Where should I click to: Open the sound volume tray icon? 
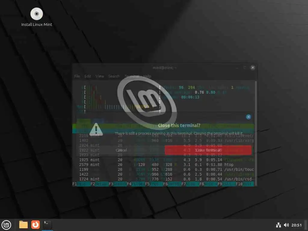pyautogui.click(x=286, y=225)
